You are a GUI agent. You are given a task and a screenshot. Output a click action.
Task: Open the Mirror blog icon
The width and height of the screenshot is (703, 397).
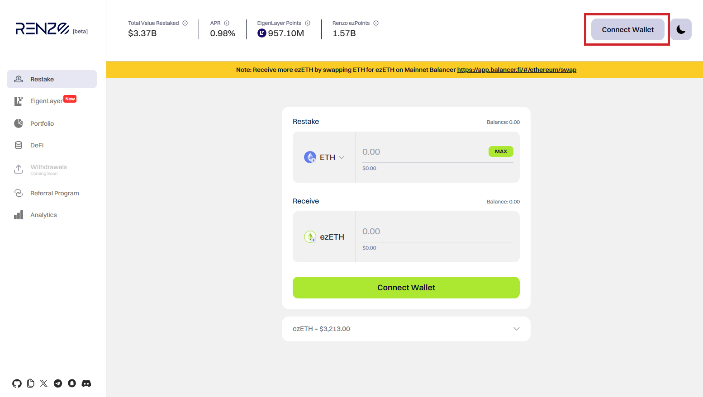(72, 383)
